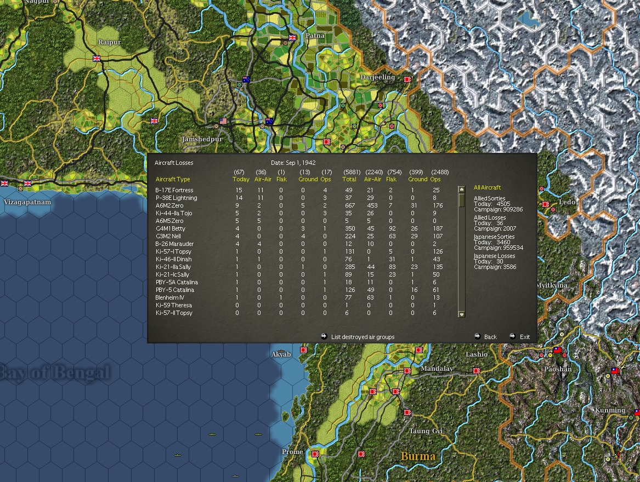
Task: Select the British flag base at Patna
Action: click(292, 37)
